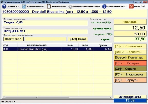Image resolution: width=148 pixels, height=104 pixels.
Task: Select 'Davidoff Blue slims (шт)' table cell
Action: (39, 49)
